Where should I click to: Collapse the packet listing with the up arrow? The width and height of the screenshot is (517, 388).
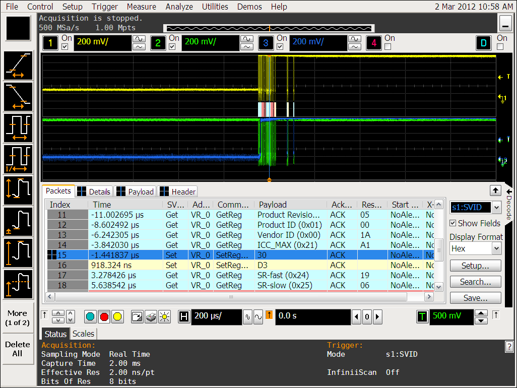tap(495, 191)
